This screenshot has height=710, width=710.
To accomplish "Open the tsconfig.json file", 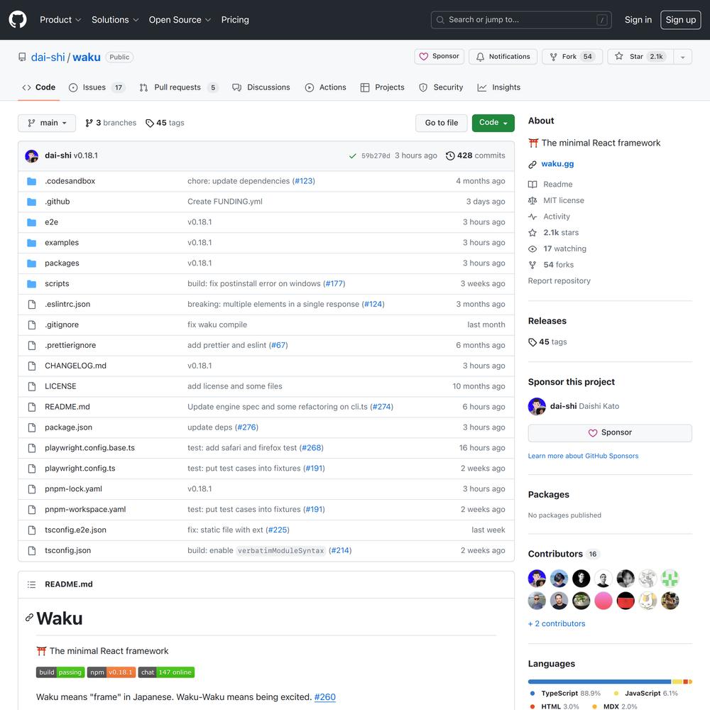I will (67, 551).
